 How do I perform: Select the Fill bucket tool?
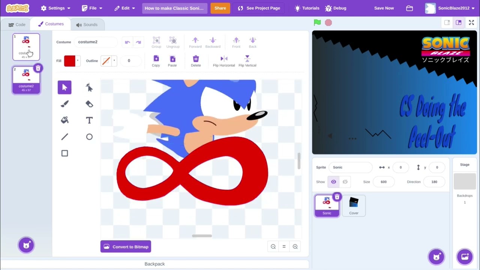point(64,120)
